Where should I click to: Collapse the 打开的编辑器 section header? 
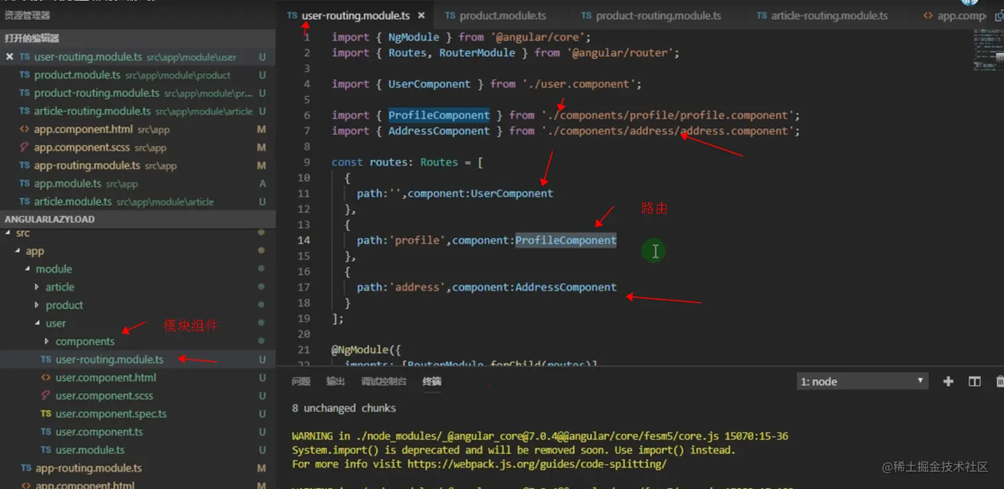137,38
